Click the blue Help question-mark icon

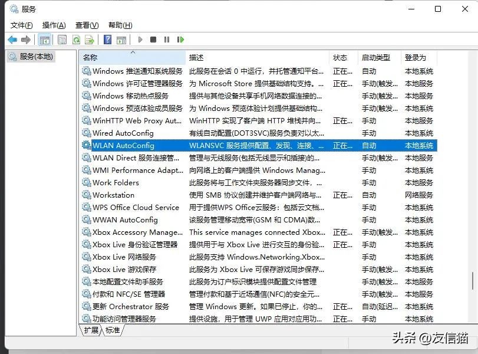(x=107, y=40)
